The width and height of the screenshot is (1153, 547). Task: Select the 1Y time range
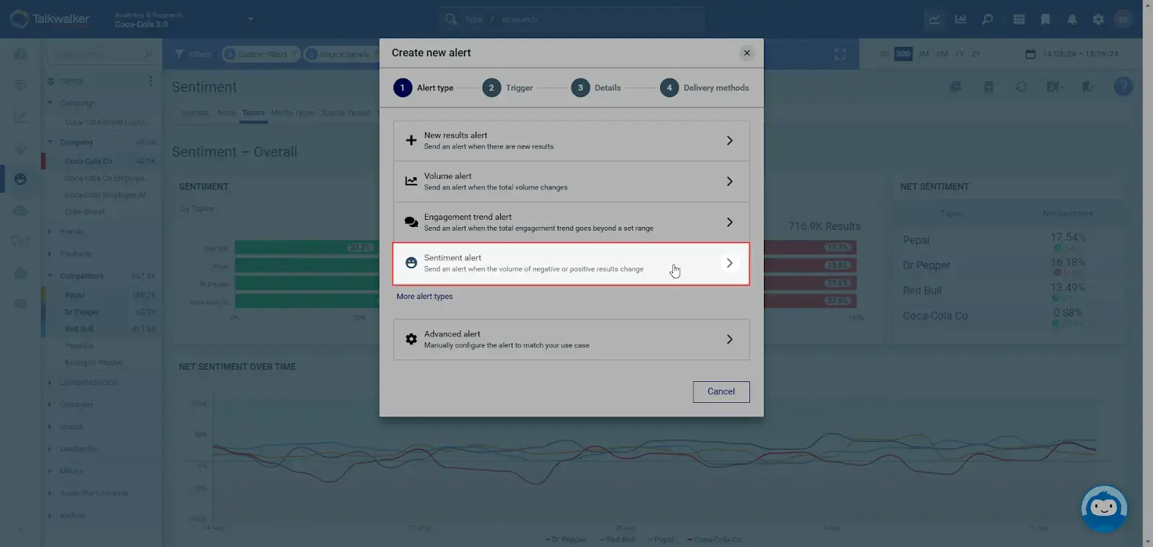click(960, 54)
